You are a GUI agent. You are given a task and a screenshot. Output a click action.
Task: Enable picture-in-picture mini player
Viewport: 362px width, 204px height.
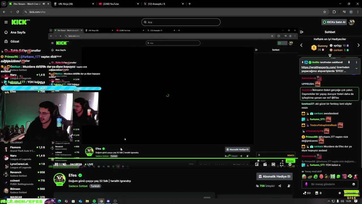point(257,164)
